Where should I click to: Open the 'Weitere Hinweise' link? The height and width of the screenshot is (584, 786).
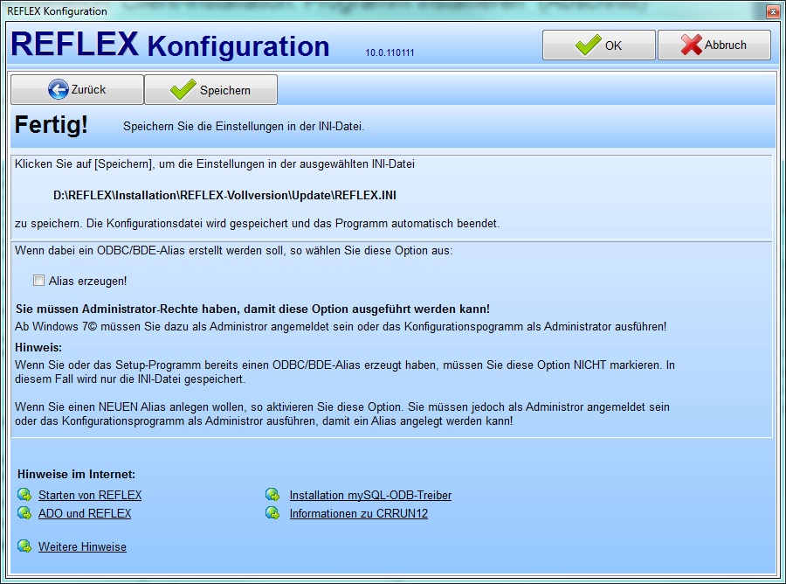point(82,547)
